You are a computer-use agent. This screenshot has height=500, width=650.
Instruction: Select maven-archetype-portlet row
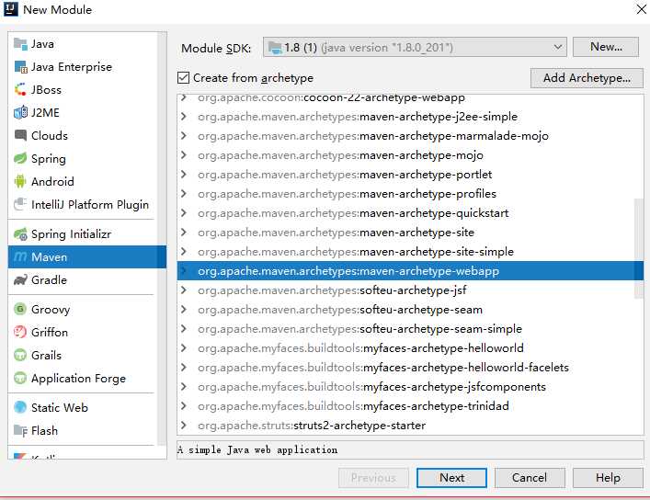coord(410,174)
